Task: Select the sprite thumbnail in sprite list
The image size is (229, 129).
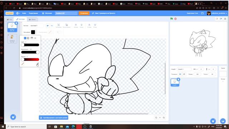Action: 175,82
